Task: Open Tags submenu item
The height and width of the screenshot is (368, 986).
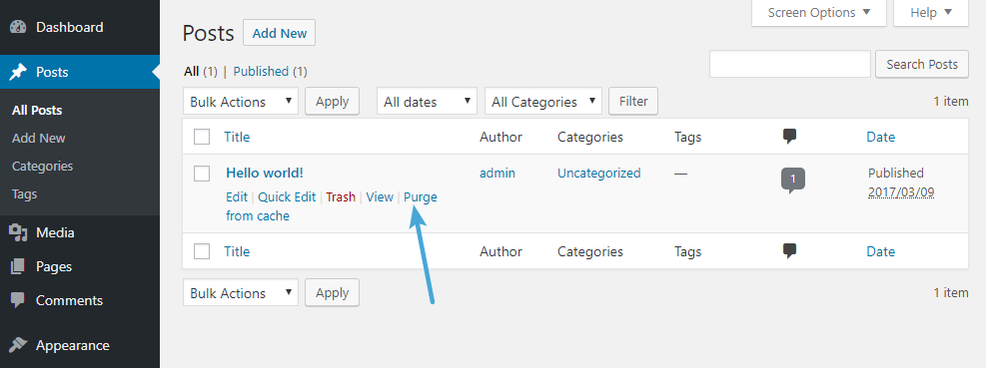Action: point(25,194)
